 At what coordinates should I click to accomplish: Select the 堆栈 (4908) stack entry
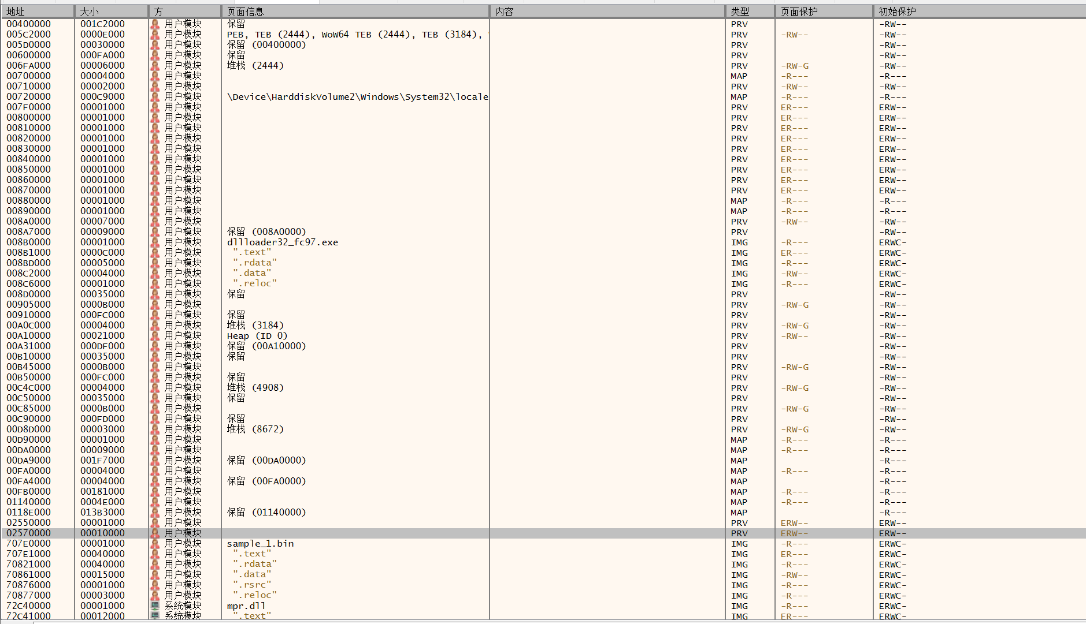(255, 388)
